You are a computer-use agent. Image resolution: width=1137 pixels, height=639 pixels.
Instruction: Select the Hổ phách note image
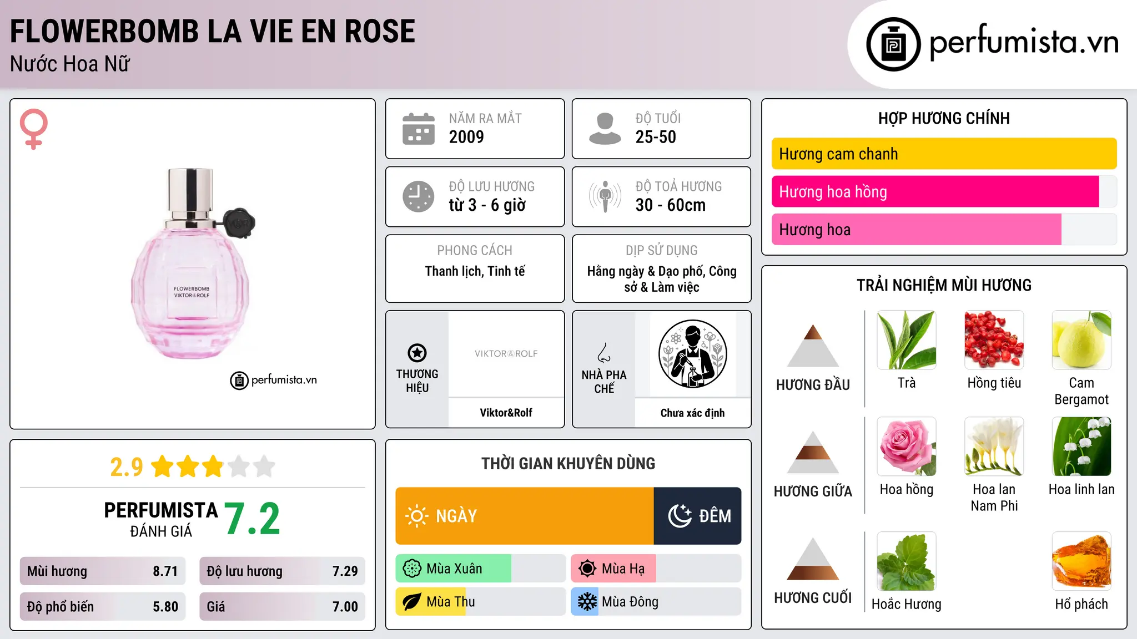click(1081, 561)
